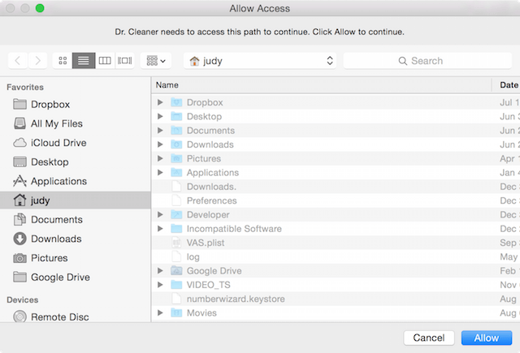
Task: Expand the Movies folder
Action: 160,313
